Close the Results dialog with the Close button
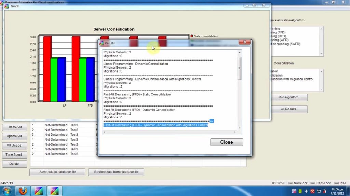 click(x=226, y=142)
